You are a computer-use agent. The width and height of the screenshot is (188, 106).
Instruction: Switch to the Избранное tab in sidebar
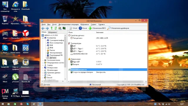tap(52, 32)
